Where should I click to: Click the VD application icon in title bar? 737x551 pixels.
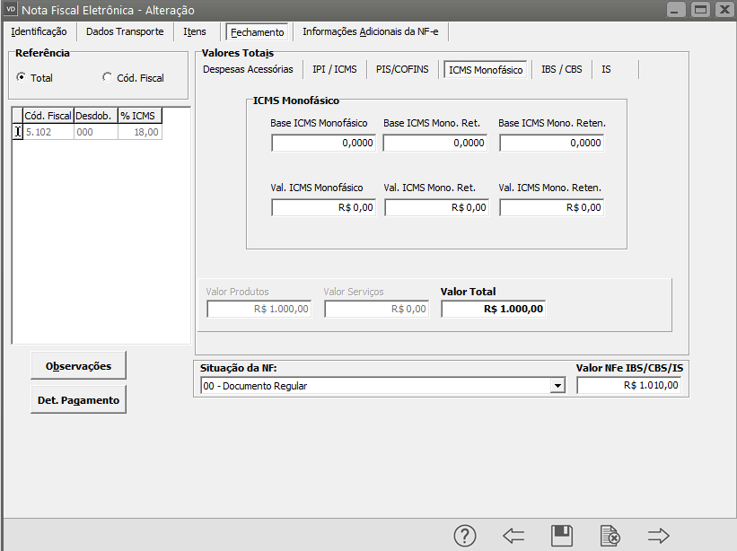[11, 9]
